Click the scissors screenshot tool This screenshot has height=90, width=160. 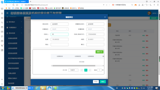tap(143, 5)
